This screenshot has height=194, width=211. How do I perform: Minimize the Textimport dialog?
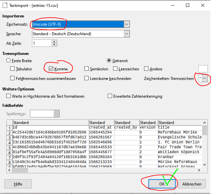[x=173, y=6]
